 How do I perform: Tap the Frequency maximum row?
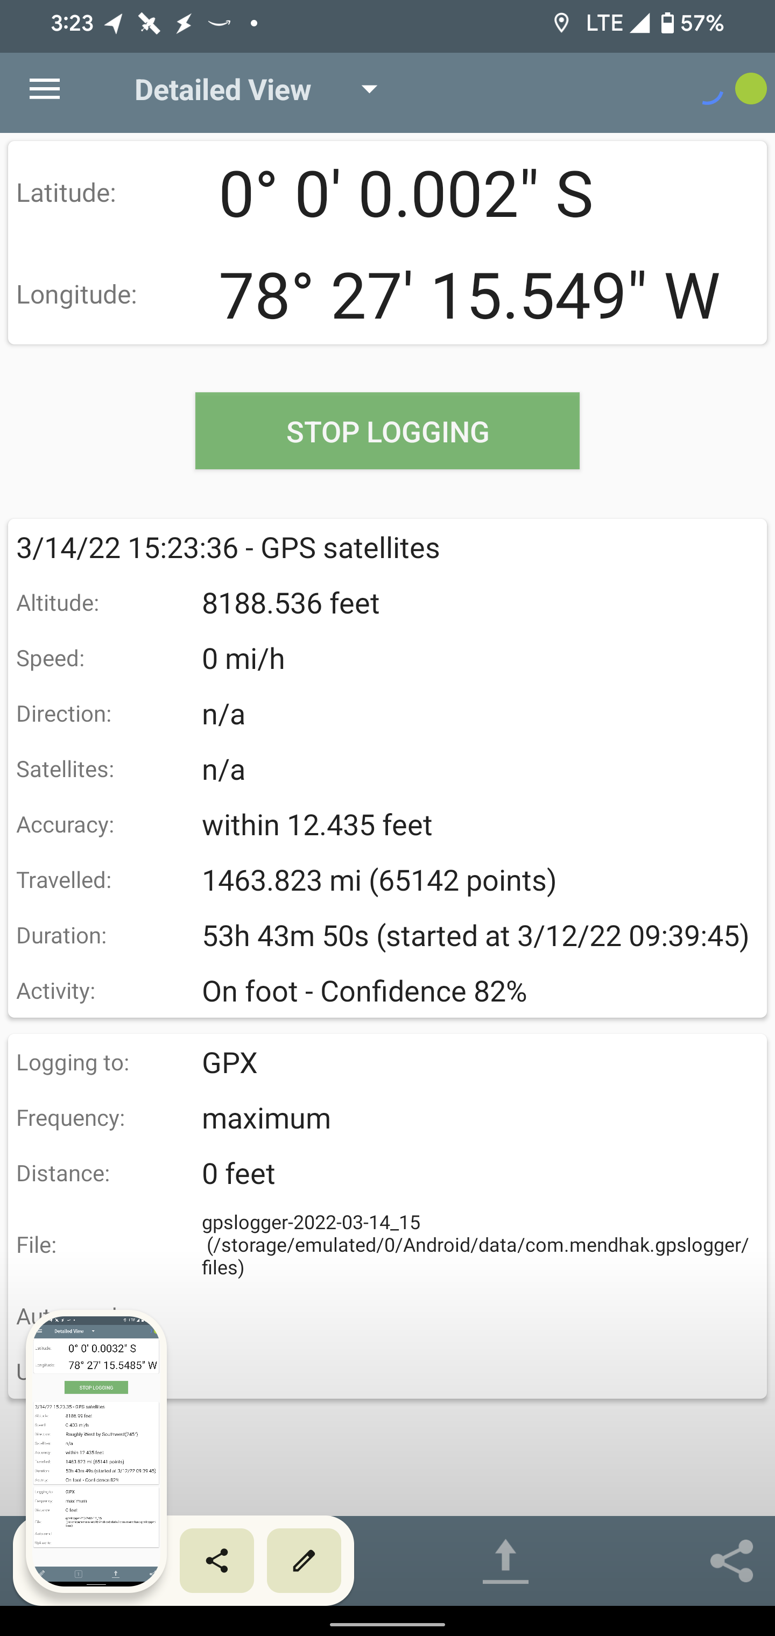coord(387,1118)
